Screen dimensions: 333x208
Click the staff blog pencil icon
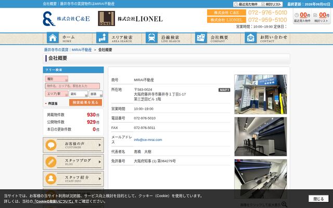coord(51,162)
